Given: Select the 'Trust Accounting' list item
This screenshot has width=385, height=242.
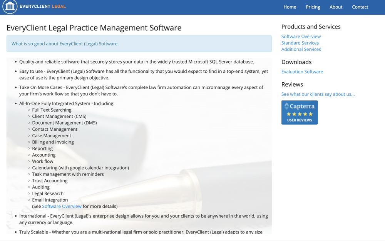Looking at the screenshot, I should click(x=50, y=181).
